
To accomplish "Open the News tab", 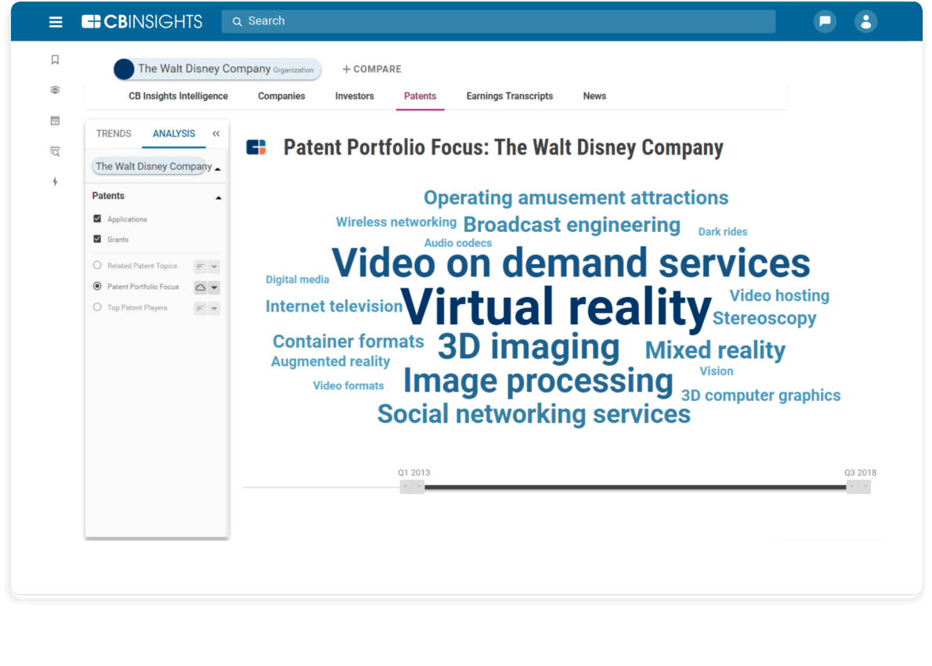I will (594, 96).
